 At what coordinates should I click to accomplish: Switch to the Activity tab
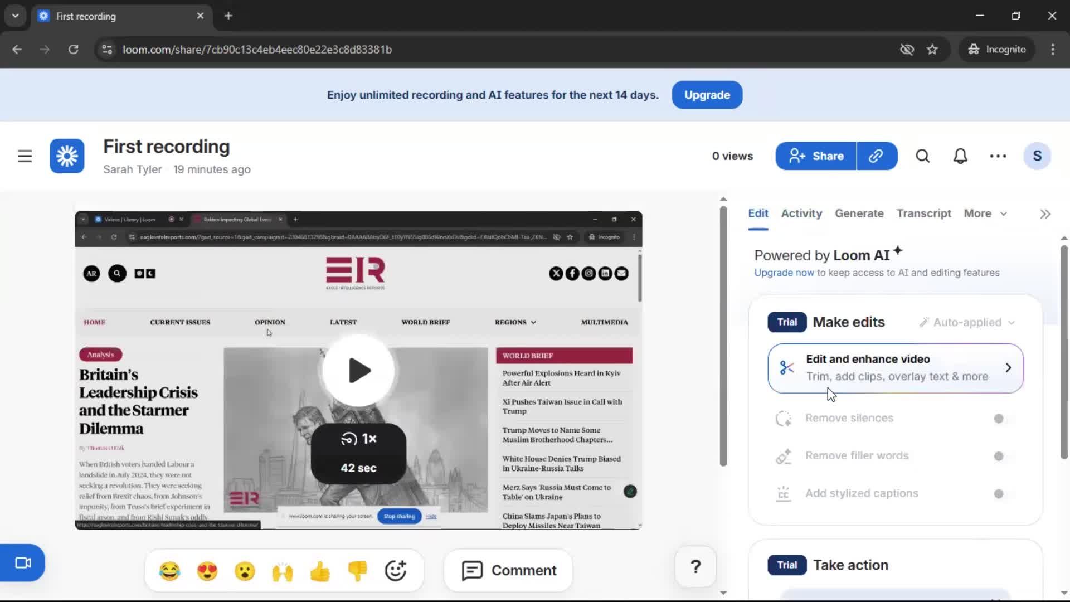coord(801,213)
